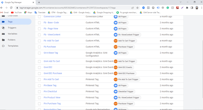Open the Extensions puzzle icon
The width and height of the screenshot is (203, 110).
(x=187, y=8)
